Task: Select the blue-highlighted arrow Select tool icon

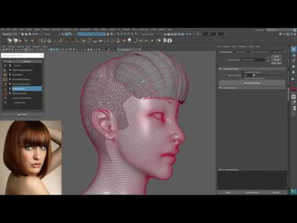Action: coord(293,50)
